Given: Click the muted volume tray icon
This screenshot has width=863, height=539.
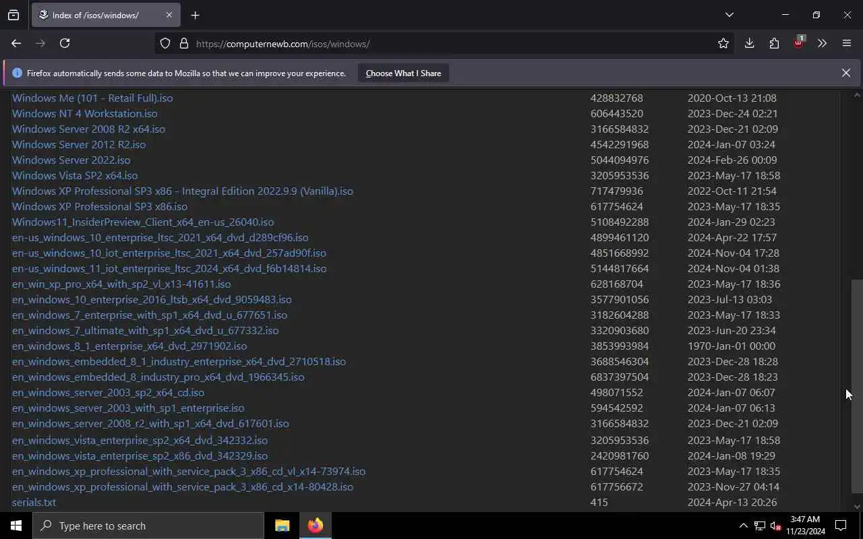Looking at the screenshot, I should (x=775, y=526).
